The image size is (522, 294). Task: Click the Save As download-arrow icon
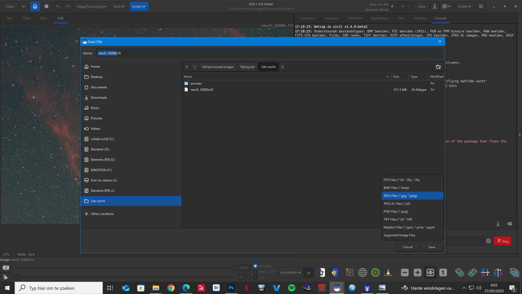(x=435, y=7)
